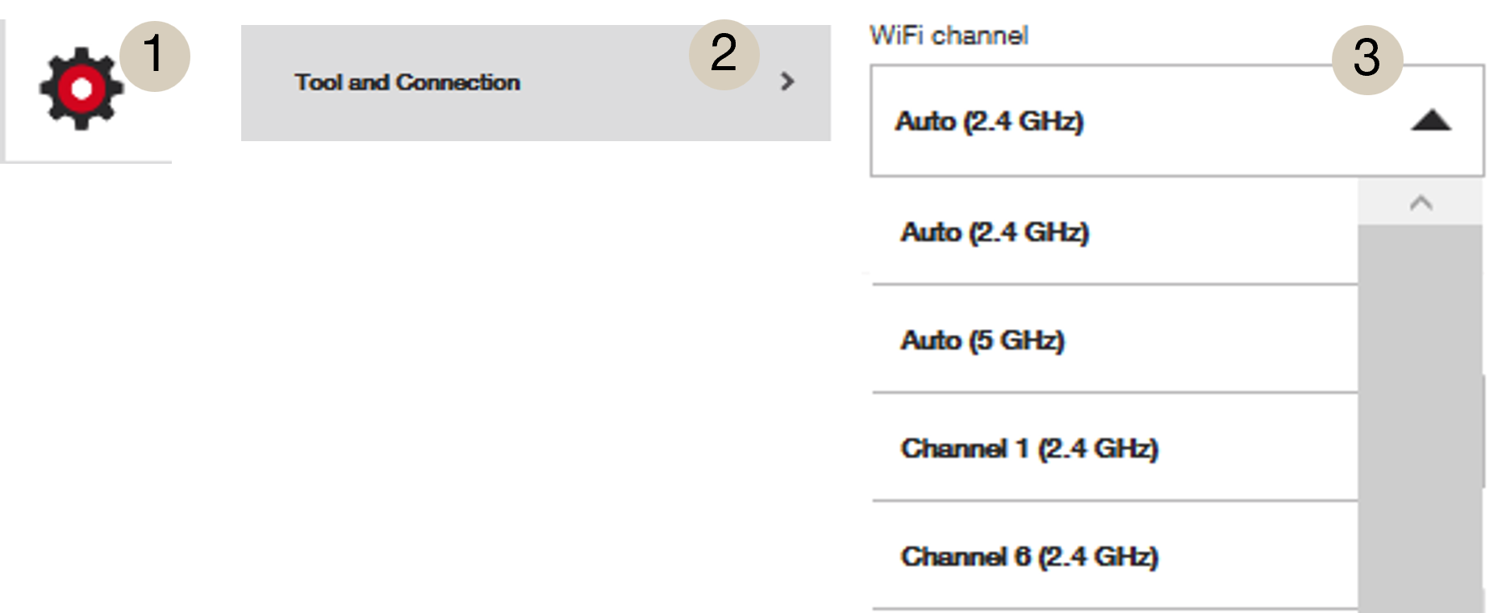Click the chevron arrow beside Tool and Connection

tap(787, 81)
